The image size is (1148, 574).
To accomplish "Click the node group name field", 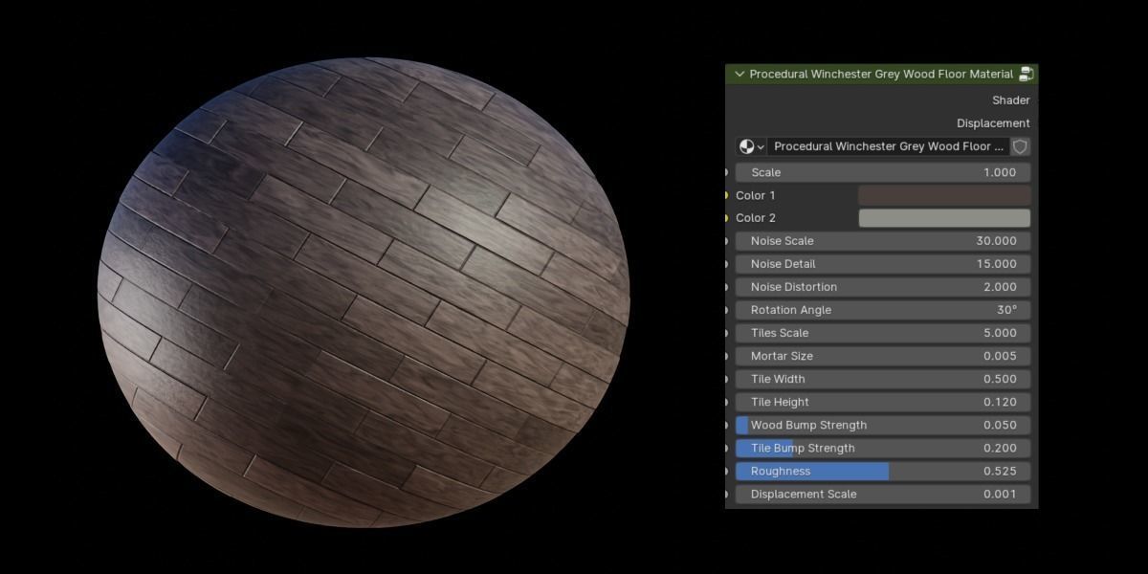I will coord(889,146).
